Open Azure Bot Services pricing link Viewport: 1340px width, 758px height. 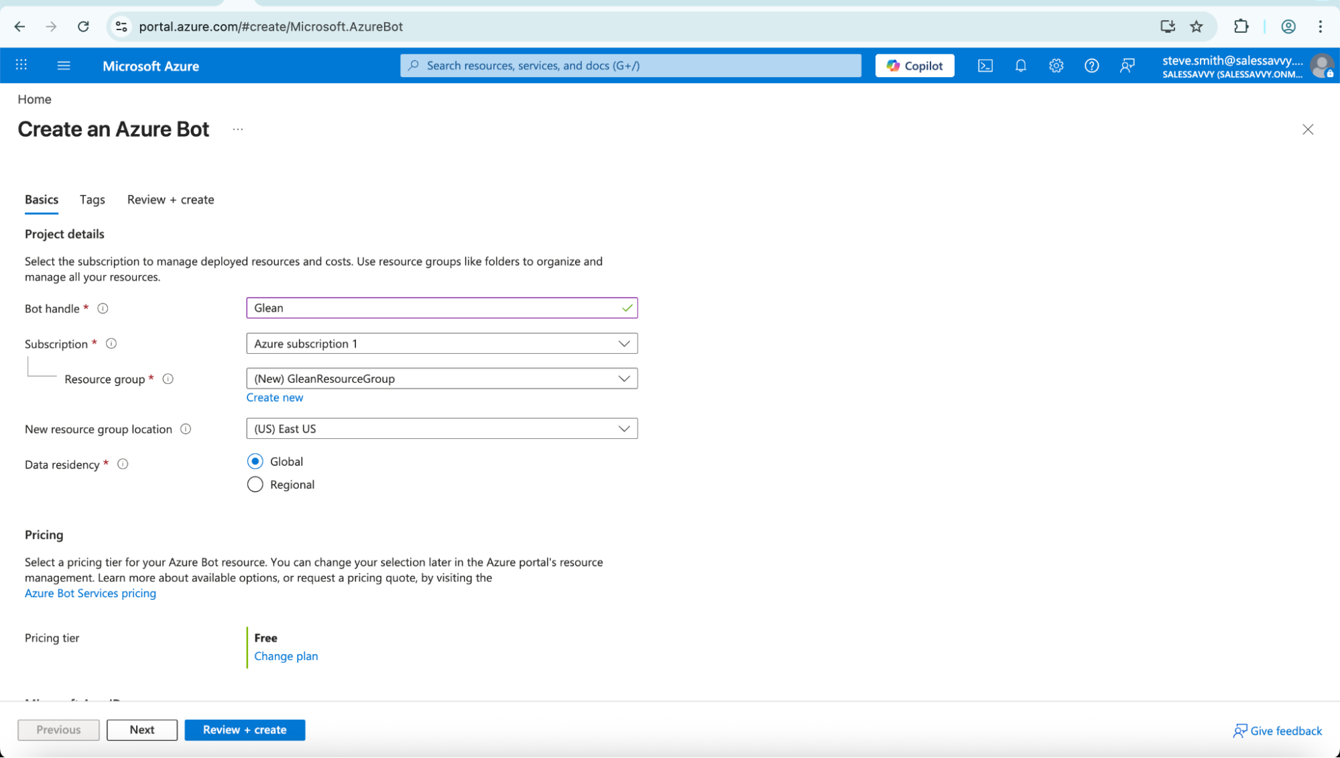tap(90, 593)
